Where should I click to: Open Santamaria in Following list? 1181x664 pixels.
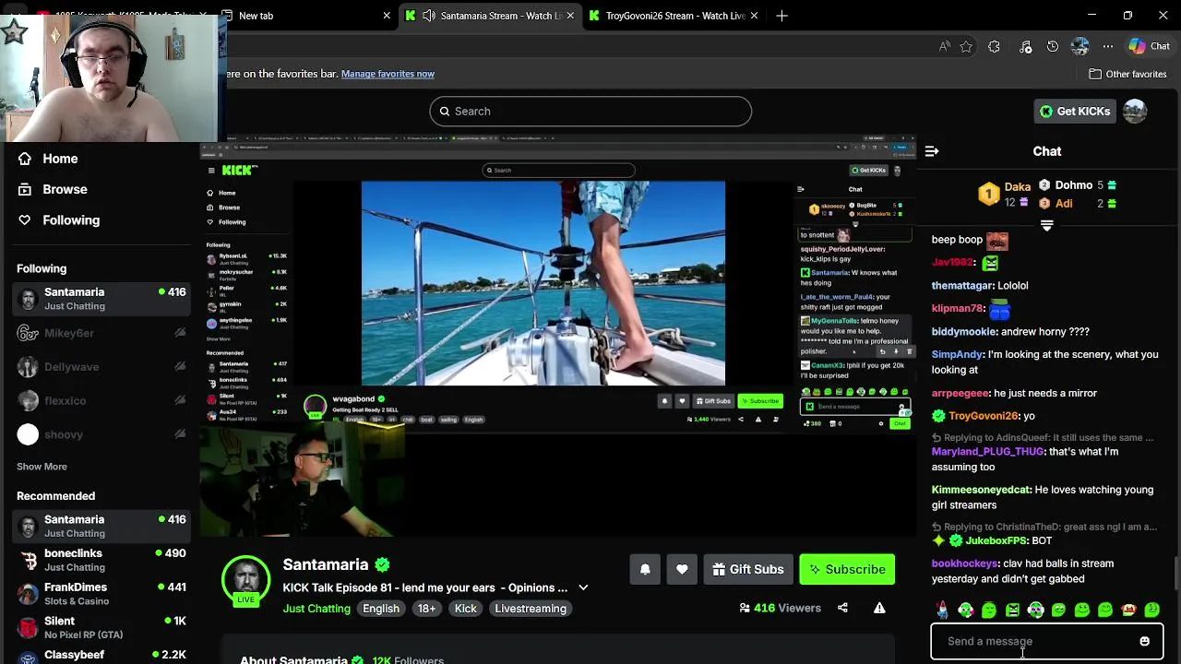(x=101, y=299)
